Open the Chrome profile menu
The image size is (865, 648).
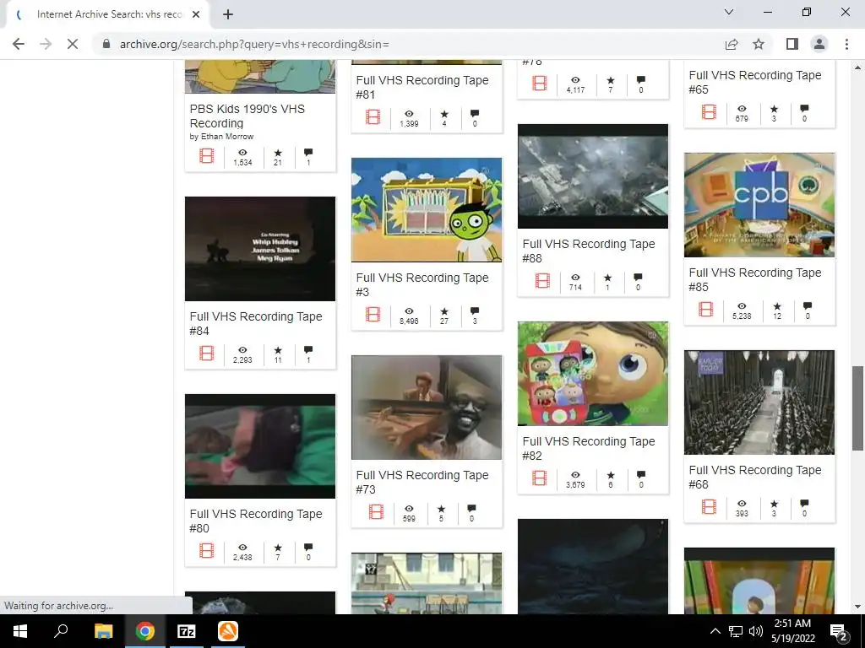click(819, 44)
